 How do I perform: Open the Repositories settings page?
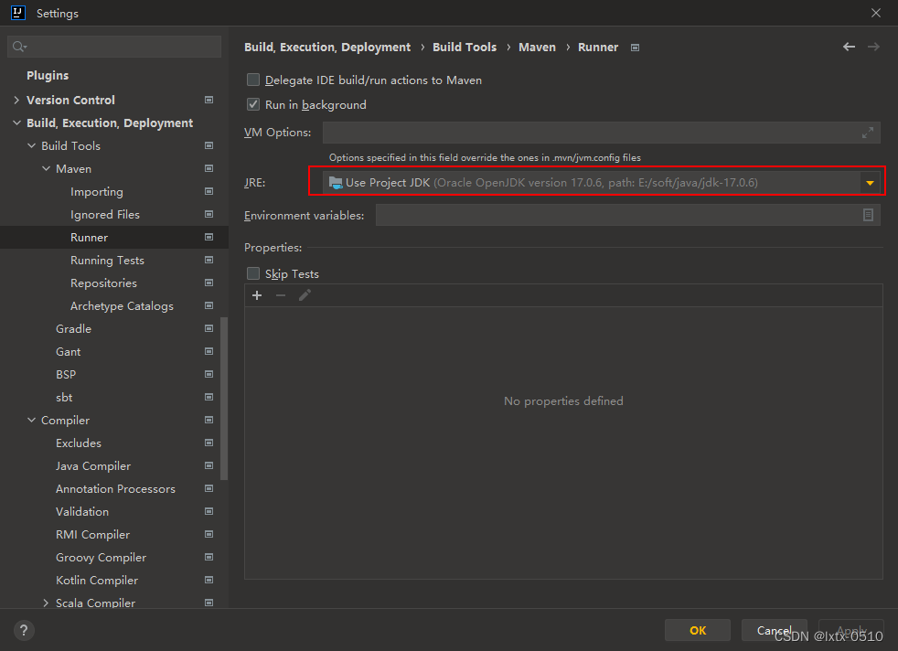103,283
